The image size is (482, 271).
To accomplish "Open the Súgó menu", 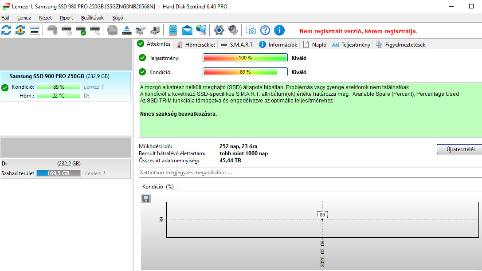I will point(118,18).
